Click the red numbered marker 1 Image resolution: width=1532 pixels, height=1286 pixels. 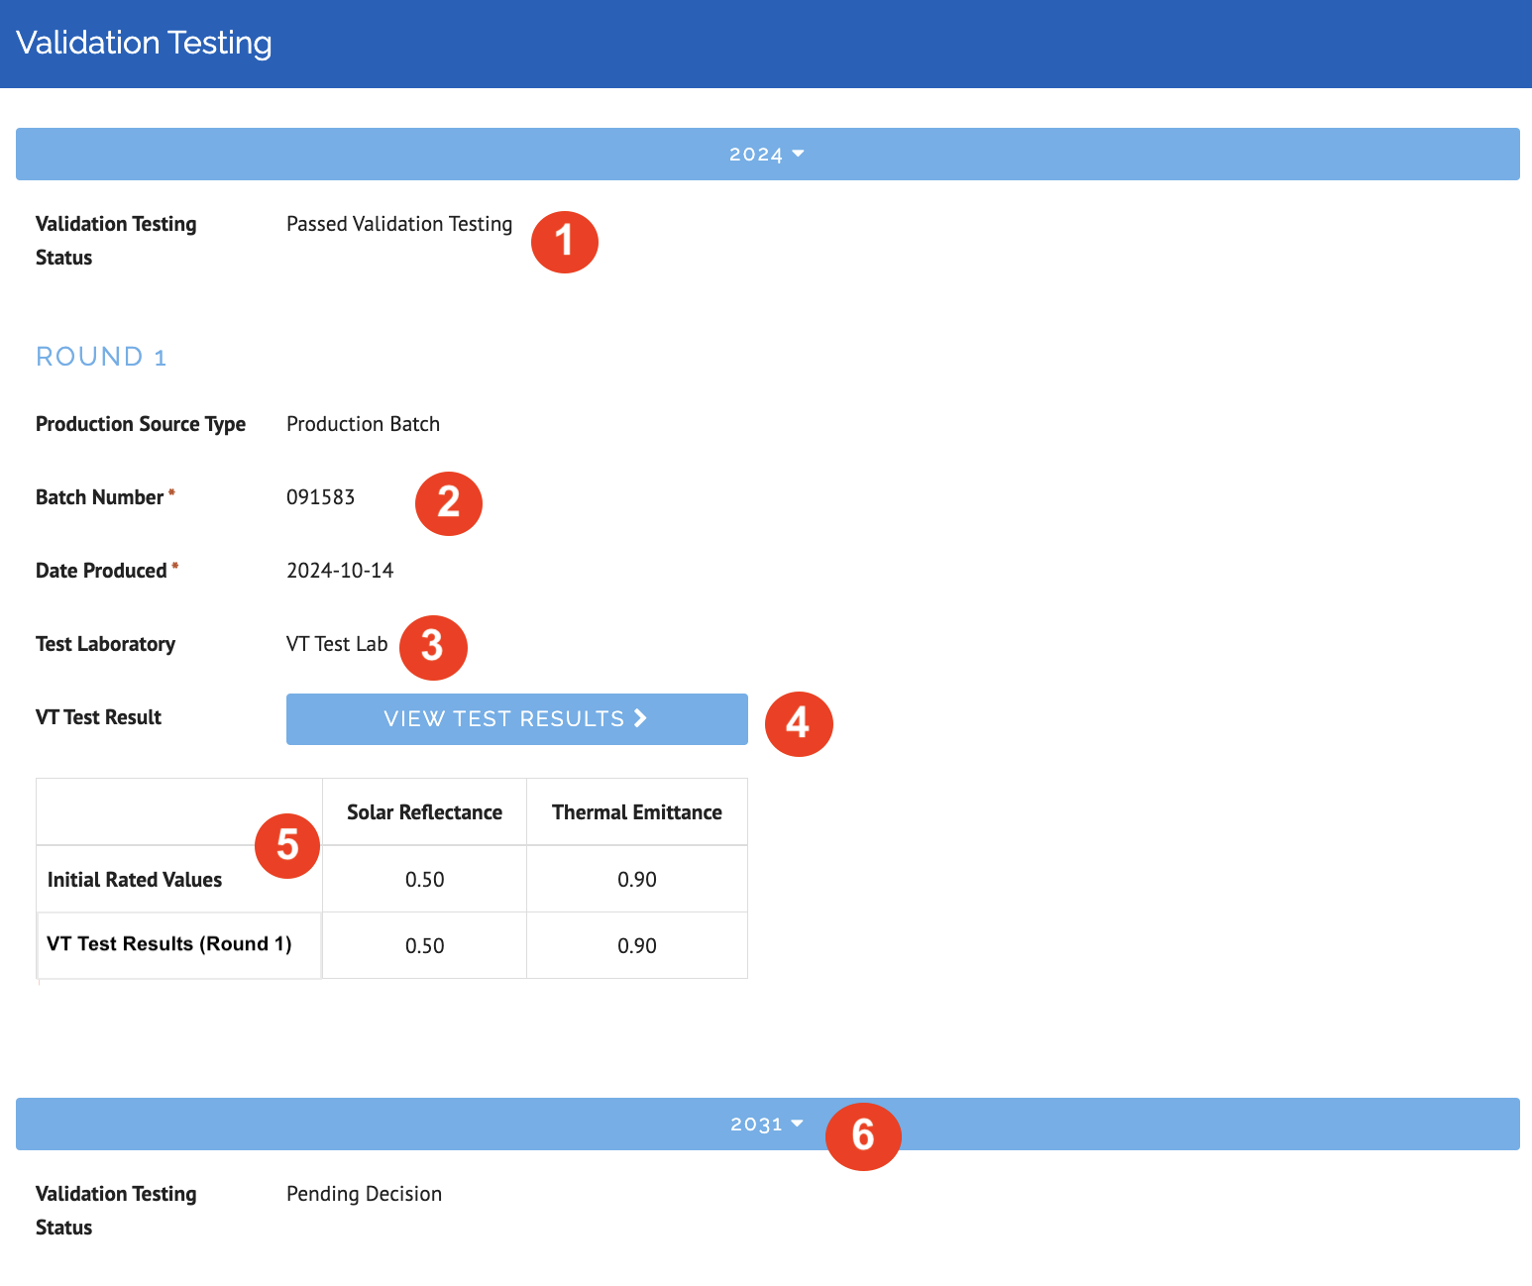pos(564,241)
